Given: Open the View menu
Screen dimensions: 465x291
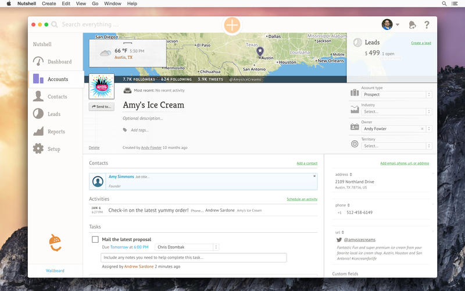Looking at the screenshot, I should (x=81, y=3).
